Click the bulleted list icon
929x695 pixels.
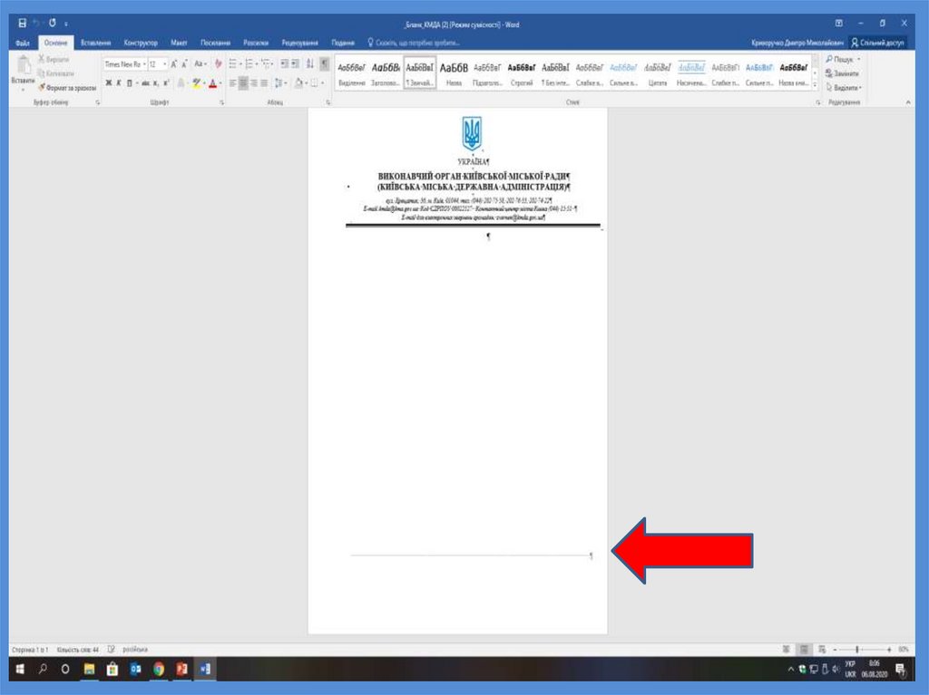click(232, 64)
